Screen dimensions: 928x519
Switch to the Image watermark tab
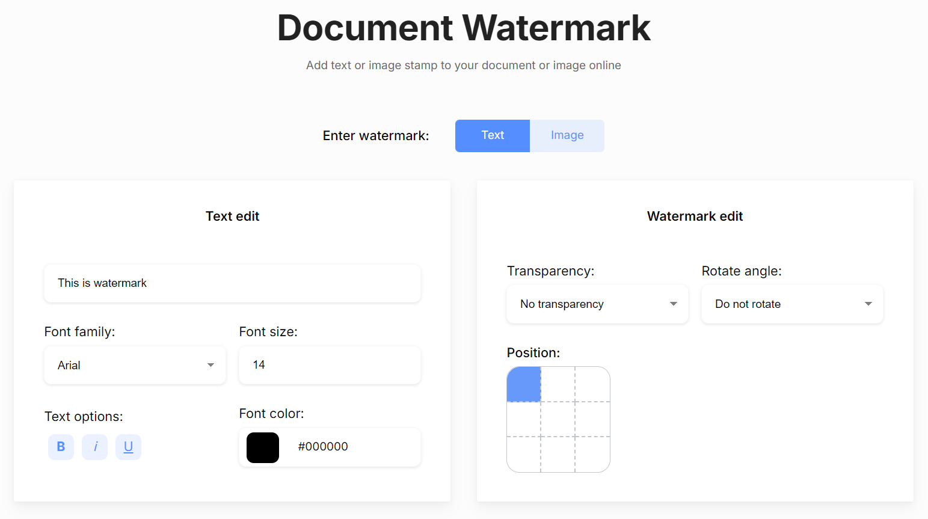click(x=566, y=135)
